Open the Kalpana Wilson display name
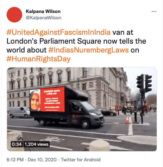The height and width of the screenshot is (167, 163). [x=43, y=11]
